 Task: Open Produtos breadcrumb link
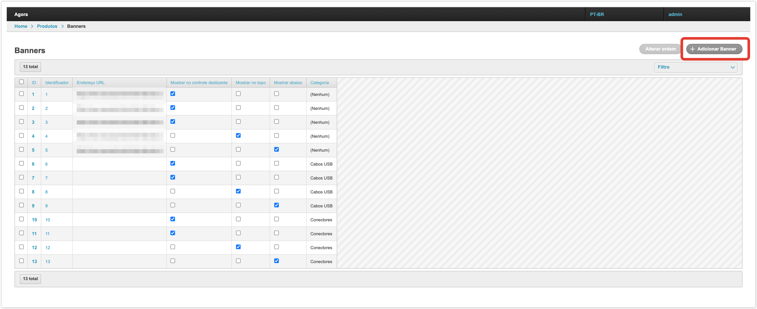pyautogui.click(x=47, y=26)
